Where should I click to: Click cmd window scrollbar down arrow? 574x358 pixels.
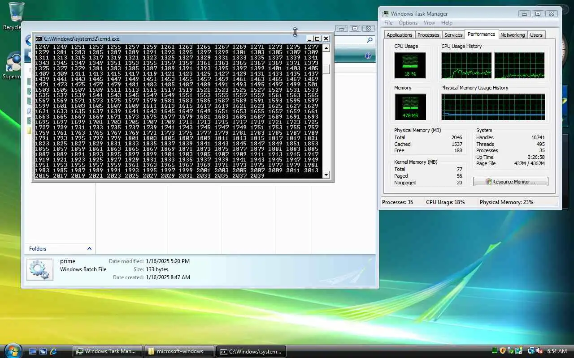(x=326, y=175)
